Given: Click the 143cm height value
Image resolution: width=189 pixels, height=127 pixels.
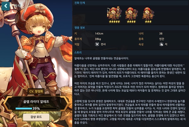Looking at the screenshot, I should [99, 33].
